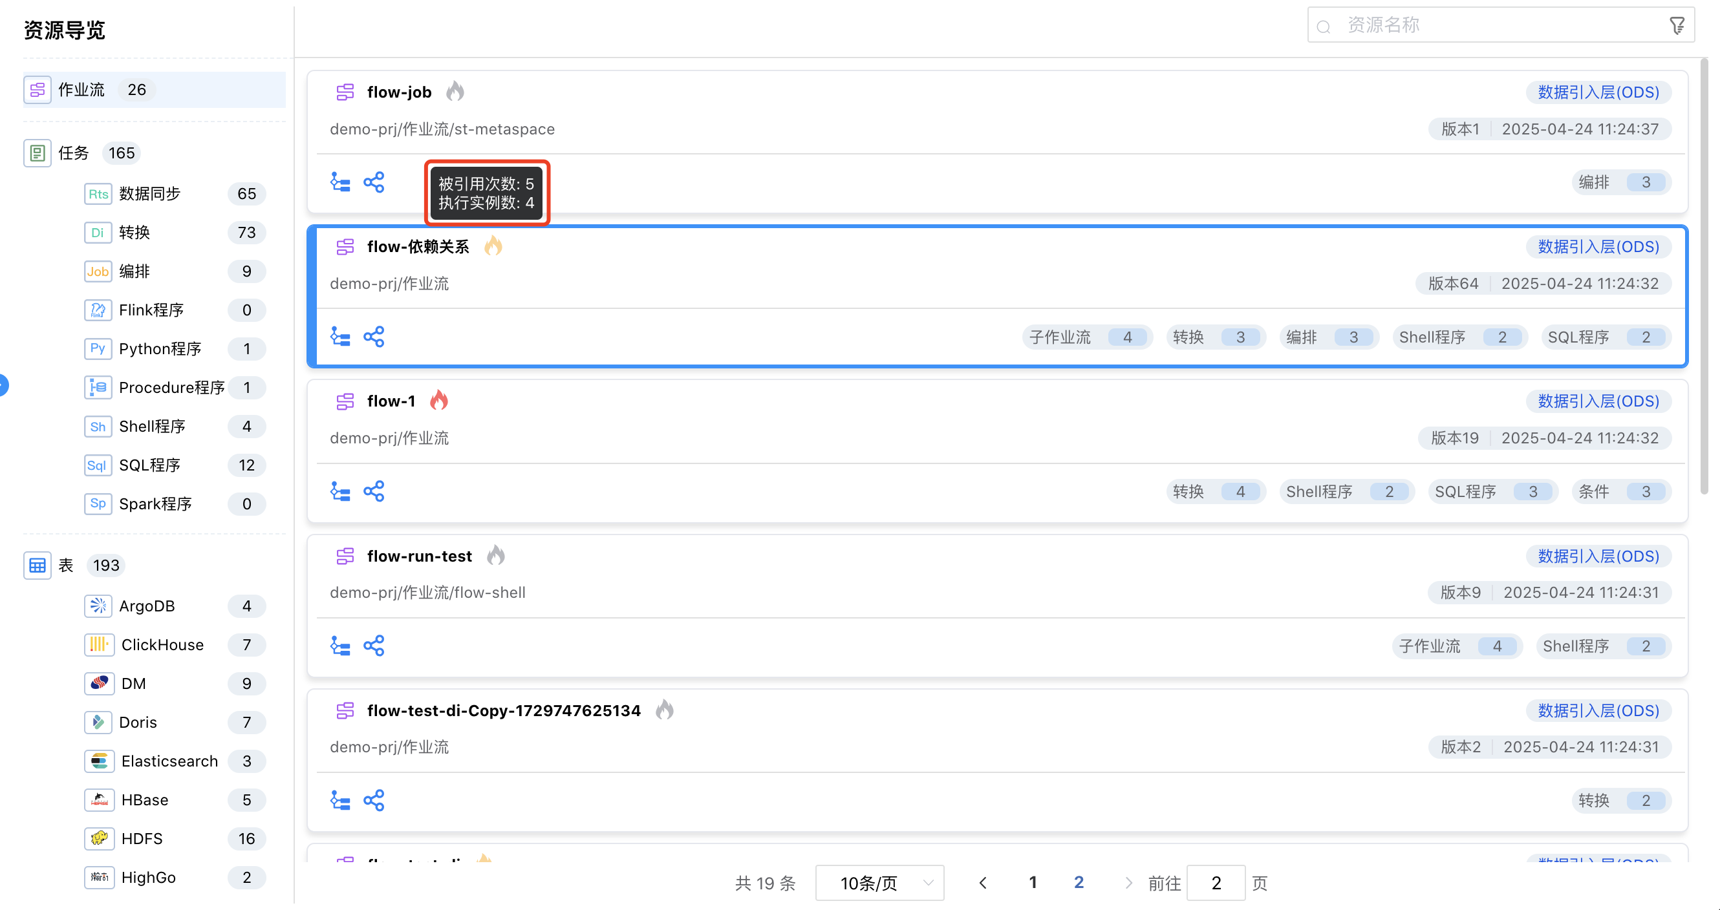1720x910 pixels.
Task: Click the 作业流 workflow icon in sidebar
Action: [x=37, y=89]
